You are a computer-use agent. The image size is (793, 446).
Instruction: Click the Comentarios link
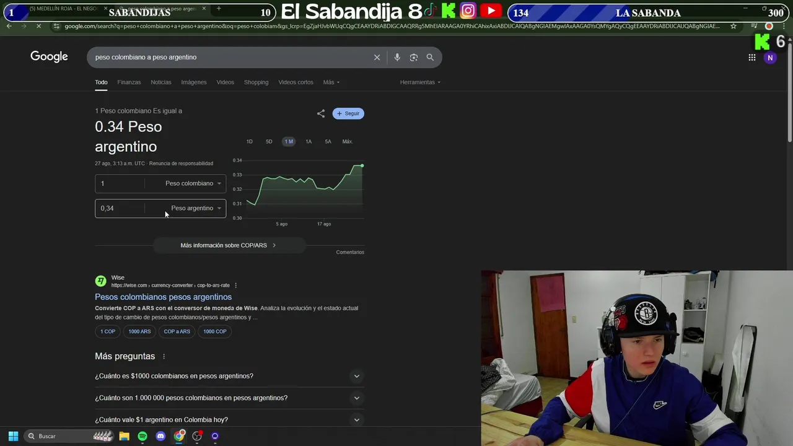point(350,252)
